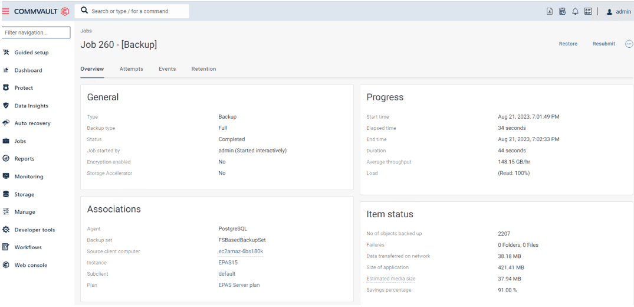
Task: Open the hamburger navigation menu icon
Action: tap(6, 11)
